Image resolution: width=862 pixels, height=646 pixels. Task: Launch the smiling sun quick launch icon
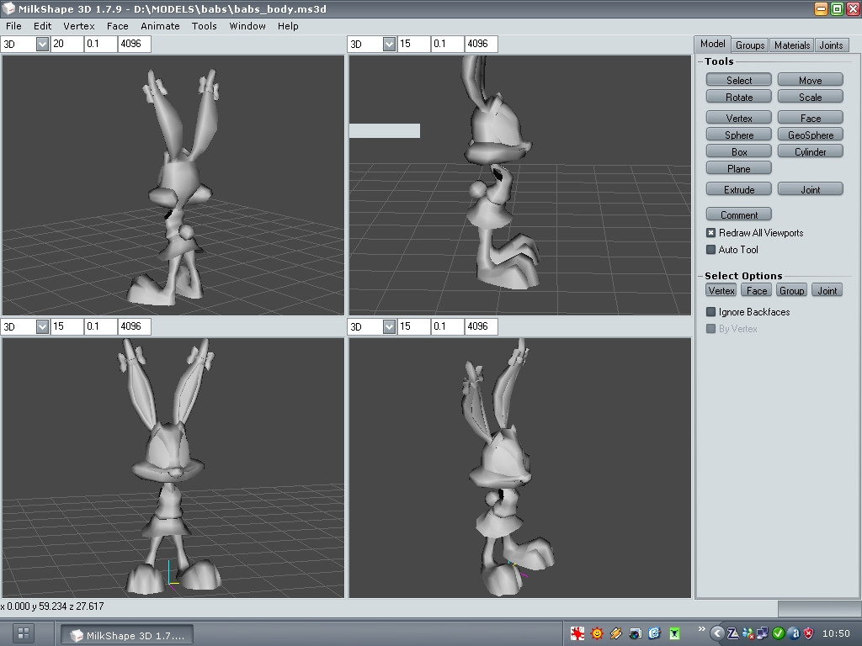[597, 633]
